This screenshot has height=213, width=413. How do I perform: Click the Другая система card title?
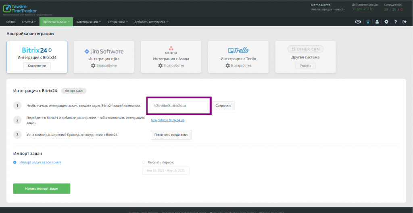pos(306,57)
